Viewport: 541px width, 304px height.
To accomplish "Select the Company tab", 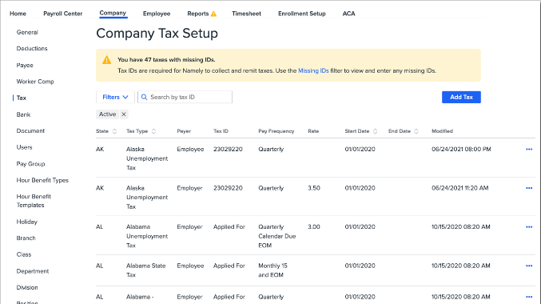I will pos(113,13).
